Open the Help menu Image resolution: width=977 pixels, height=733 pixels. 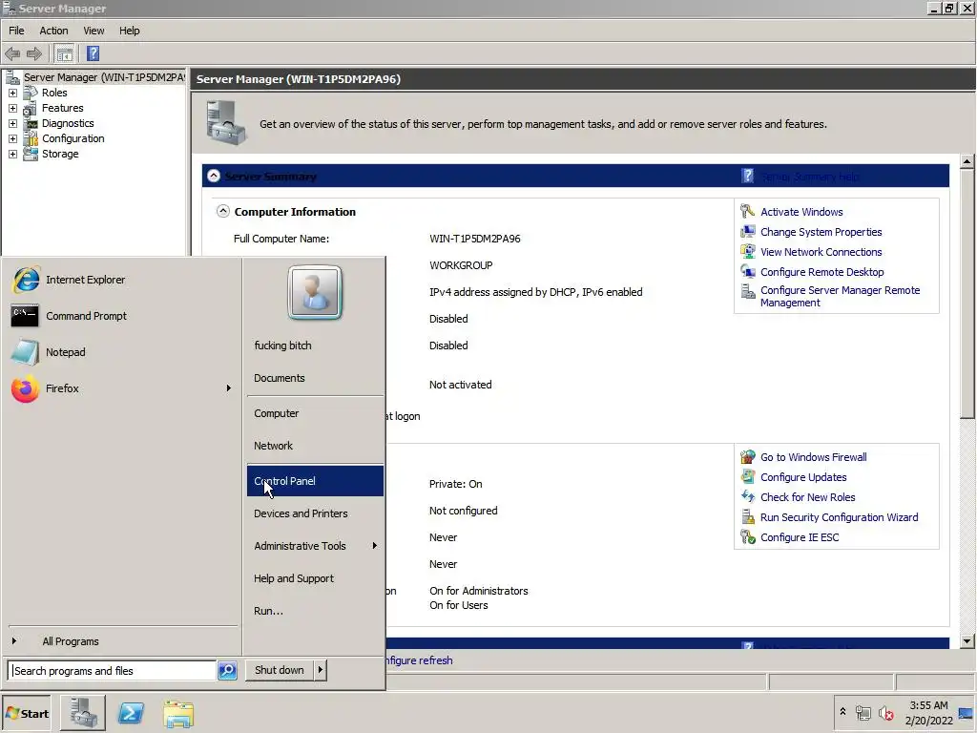coord(130,31)
